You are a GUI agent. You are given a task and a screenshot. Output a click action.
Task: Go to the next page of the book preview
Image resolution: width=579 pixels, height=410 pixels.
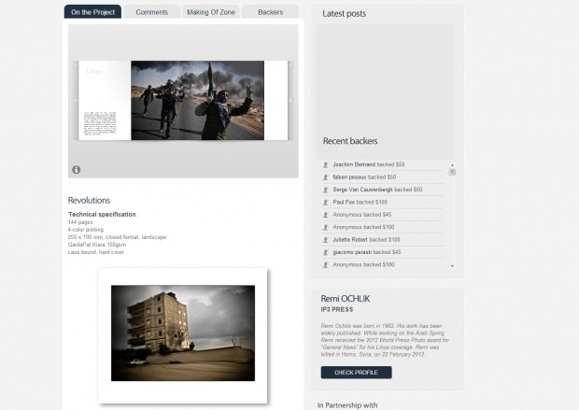[x=290, y=101]
